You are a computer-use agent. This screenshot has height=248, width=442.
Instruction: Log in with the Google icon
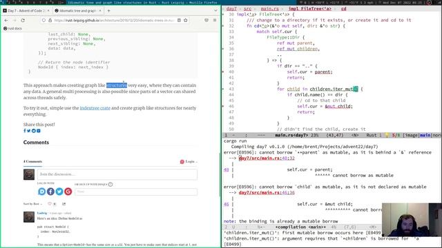click(x=68, y=192)
